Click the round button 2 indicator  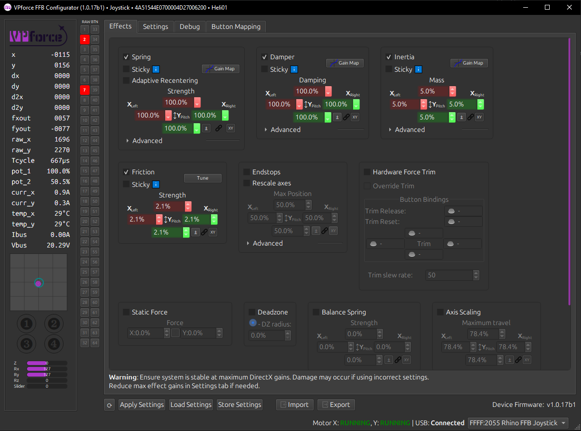54,324
